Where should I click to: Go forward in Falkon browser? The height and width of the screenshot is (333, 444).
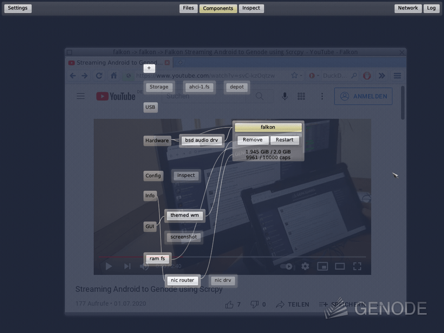tap(84, 75)
